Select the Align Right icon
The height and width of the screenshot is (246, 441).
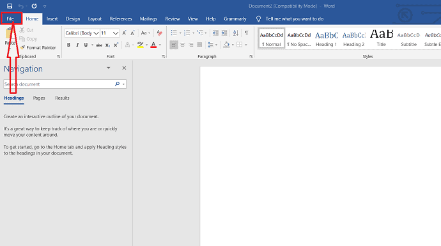point(191,45)
